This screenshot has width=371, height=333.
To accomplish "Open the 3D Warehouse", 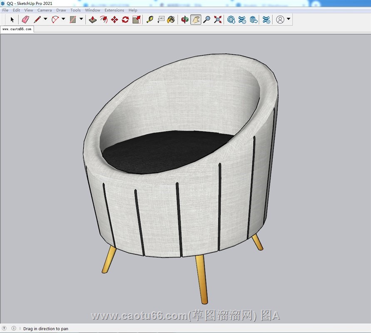I will point(231,20).
